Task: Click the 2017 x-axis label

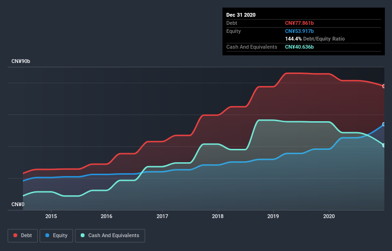Action: coord(162,216)
